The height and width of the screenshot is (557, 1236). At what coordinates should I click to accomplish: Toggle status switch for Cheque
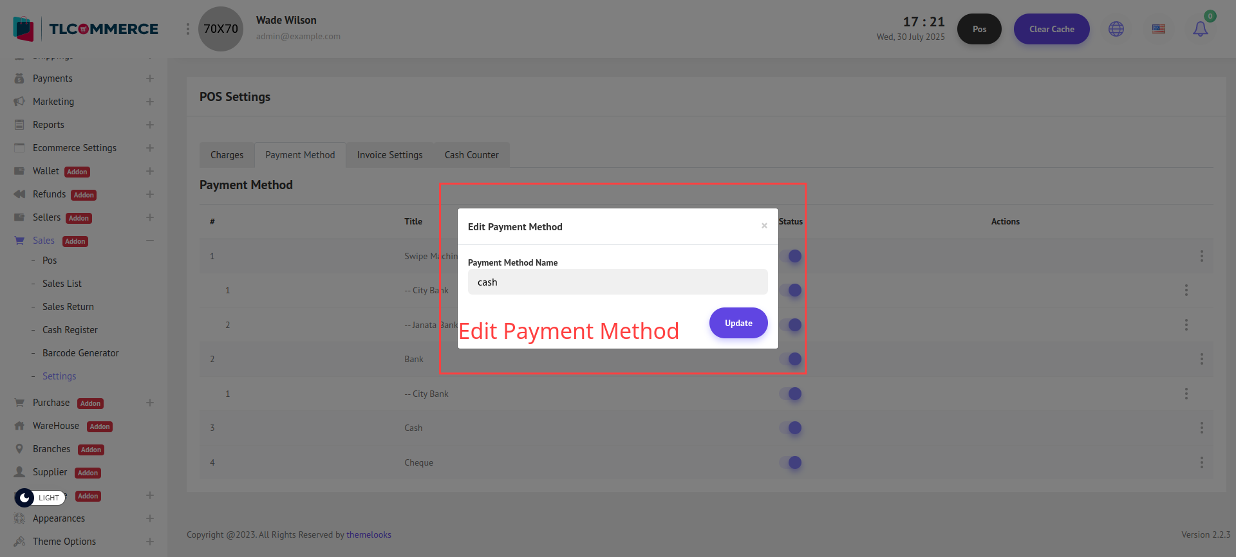pyautogui.click(x=791, y=462)
